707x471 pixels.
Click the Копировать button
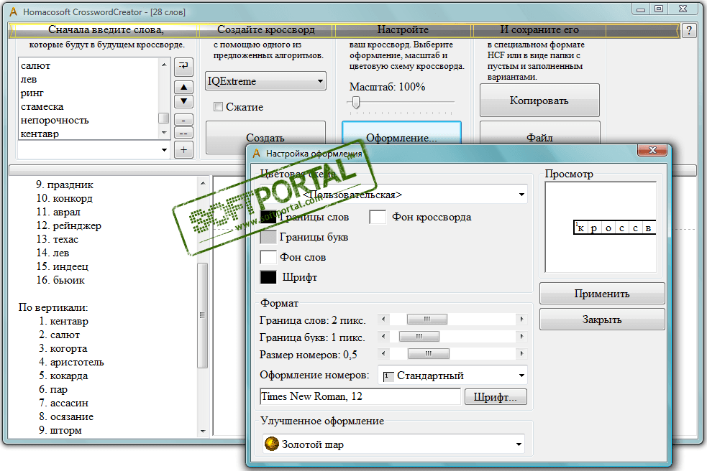click(x=539, y=101)
